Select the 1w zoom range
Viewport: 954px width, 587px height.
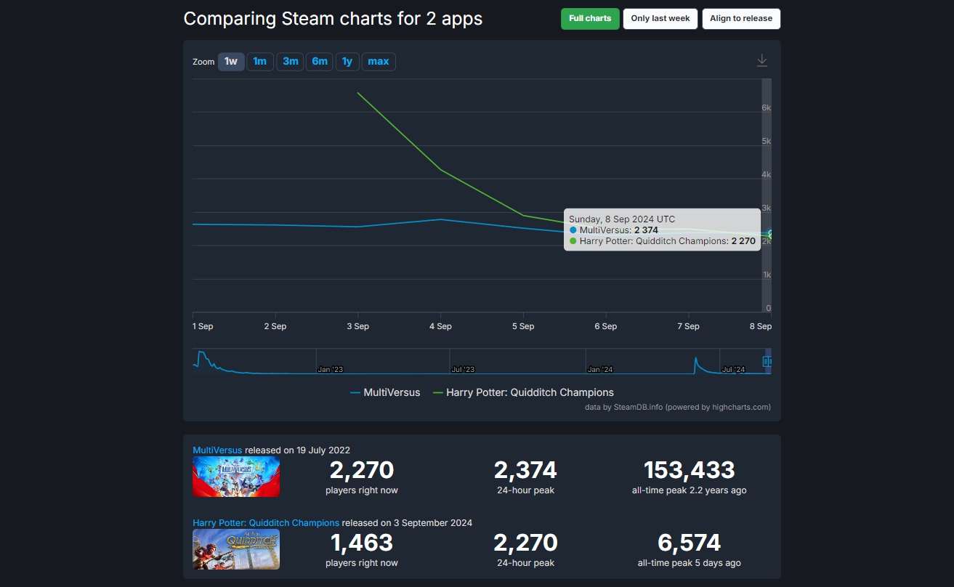pos(231,62)
